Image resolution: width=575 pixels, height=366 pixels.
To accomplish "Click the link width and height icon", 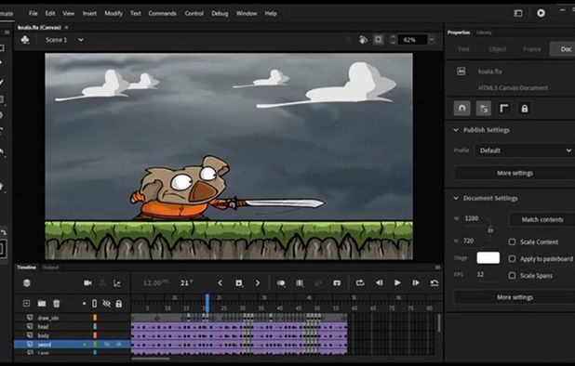I will pos(490,230).
